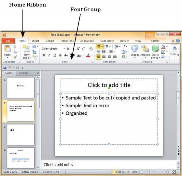Screen dimensions: 182x176
Task: Click the Paste clipboard icon
Action: pyautogui.click(x=7, y=49)
